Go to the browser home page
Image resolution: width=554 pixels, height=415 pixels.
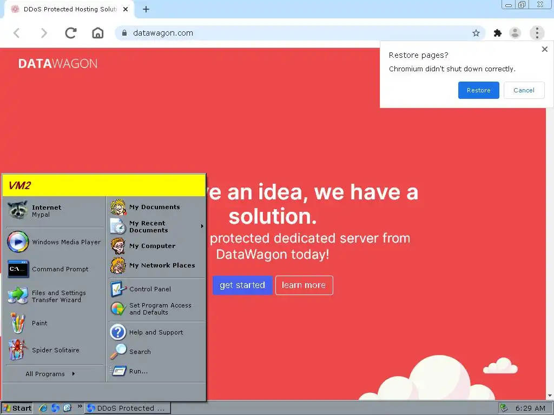(x=98, y=33)
